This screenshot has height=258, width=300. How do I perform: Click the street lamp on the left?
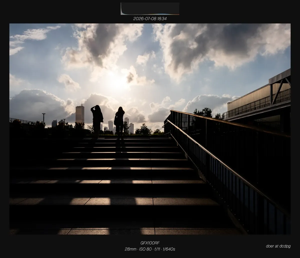click(x=44, y=118)
